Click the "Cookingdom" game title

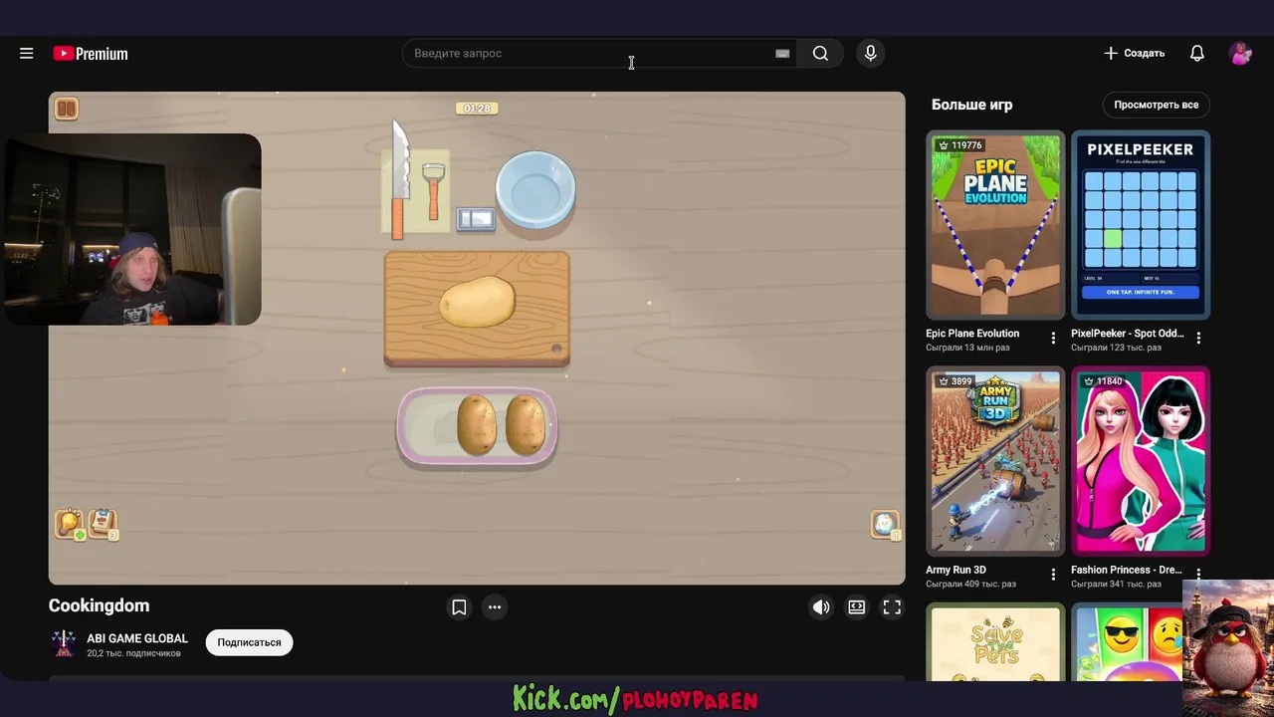tap(99, 605)
